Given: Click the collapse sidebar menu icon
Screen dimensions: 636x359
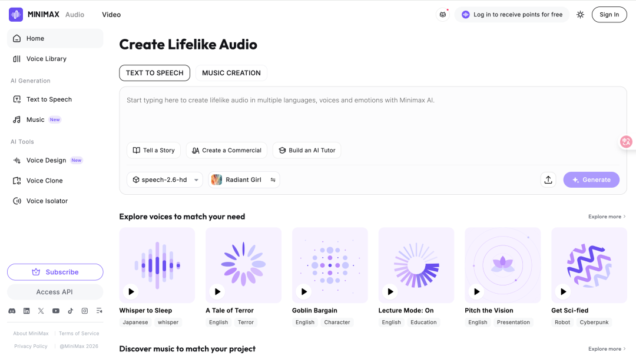Looking at the screenshot, I should click(x=99, y=311).
